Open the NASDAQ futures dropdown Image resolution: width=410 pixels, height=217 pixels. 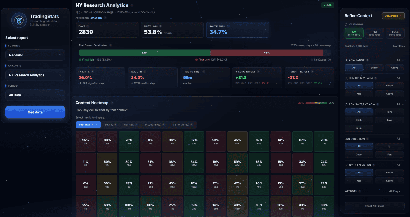35,55
